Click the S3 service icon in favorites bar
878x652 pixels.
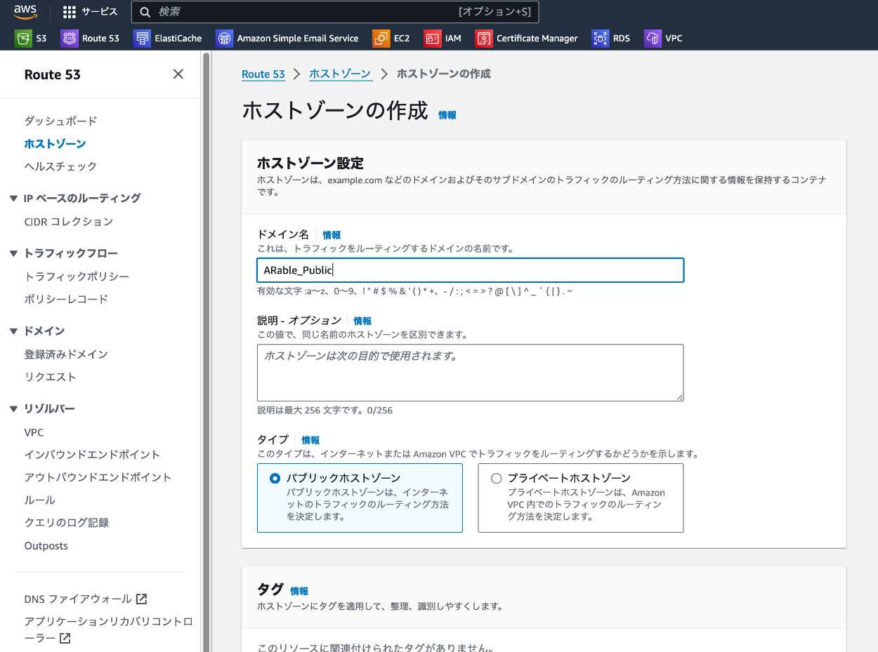pos(23,39)
